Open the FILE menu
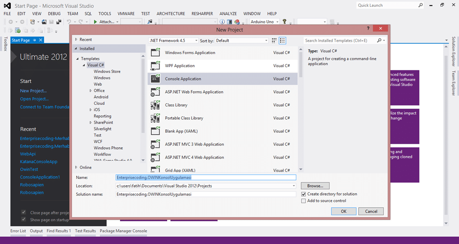Viewport: 459px width, 244px height. point(7,13)
